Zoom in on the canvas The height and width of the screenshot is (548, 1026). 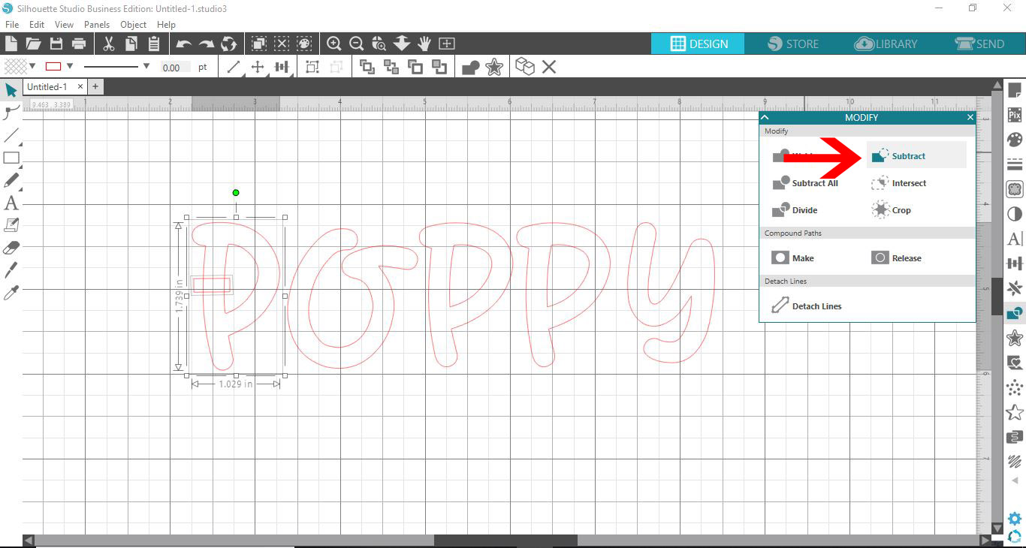click(334, 44)
